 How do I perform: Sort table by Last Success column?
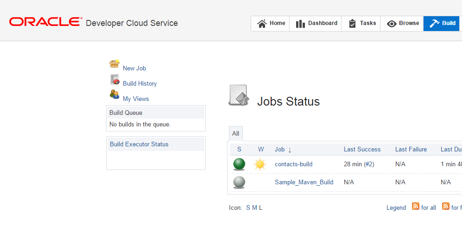pos(362,149)
